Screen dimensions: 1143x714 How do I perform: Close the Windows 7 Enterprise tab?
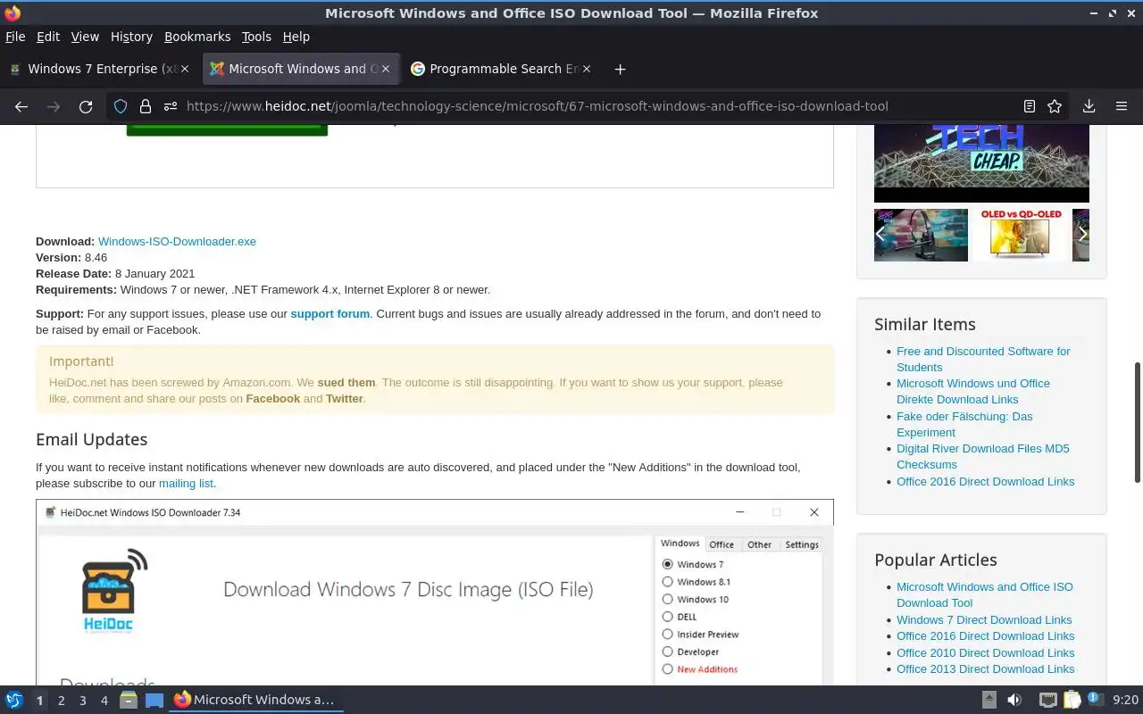click(x=185, y=69)
